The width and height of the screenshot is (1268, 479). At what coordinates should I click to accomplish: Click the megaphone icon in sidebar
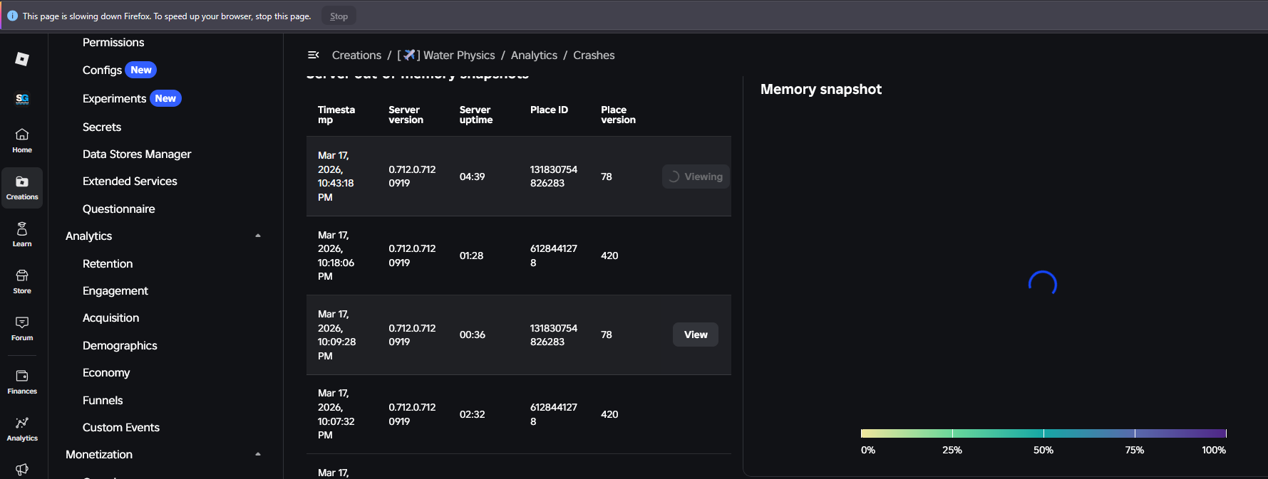pyautogui.click(x=22, y=469)
